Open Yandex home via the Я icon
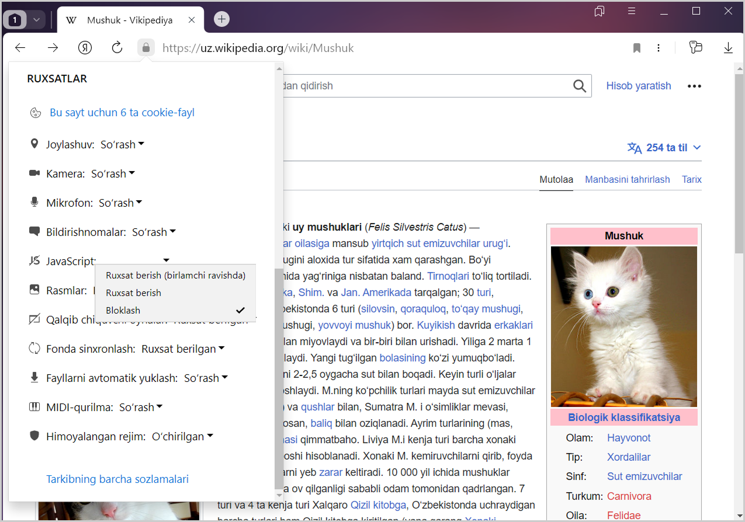This screenshot has width=745, height=522. coord(85,48)
